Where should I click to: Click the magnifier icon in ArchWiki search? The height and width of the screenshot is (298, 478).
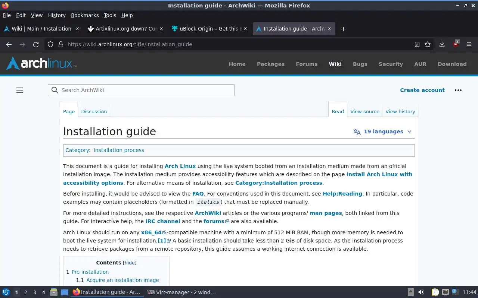[x=55, y=90]
